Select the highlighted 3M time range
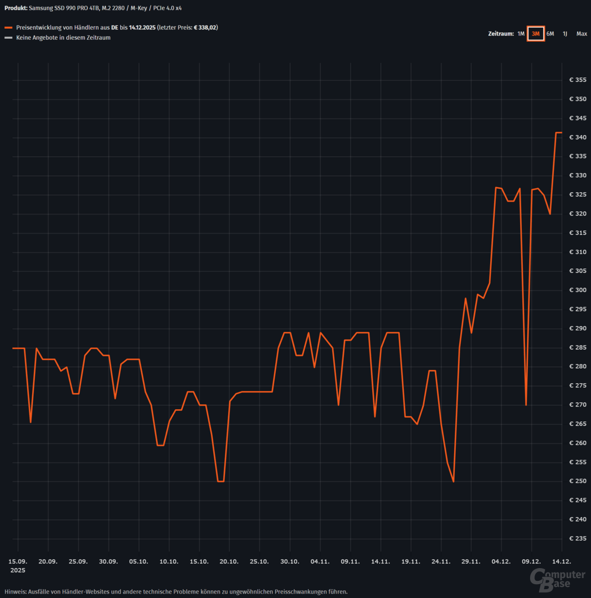Screen dimensions: 591x598 click(536, 34)
